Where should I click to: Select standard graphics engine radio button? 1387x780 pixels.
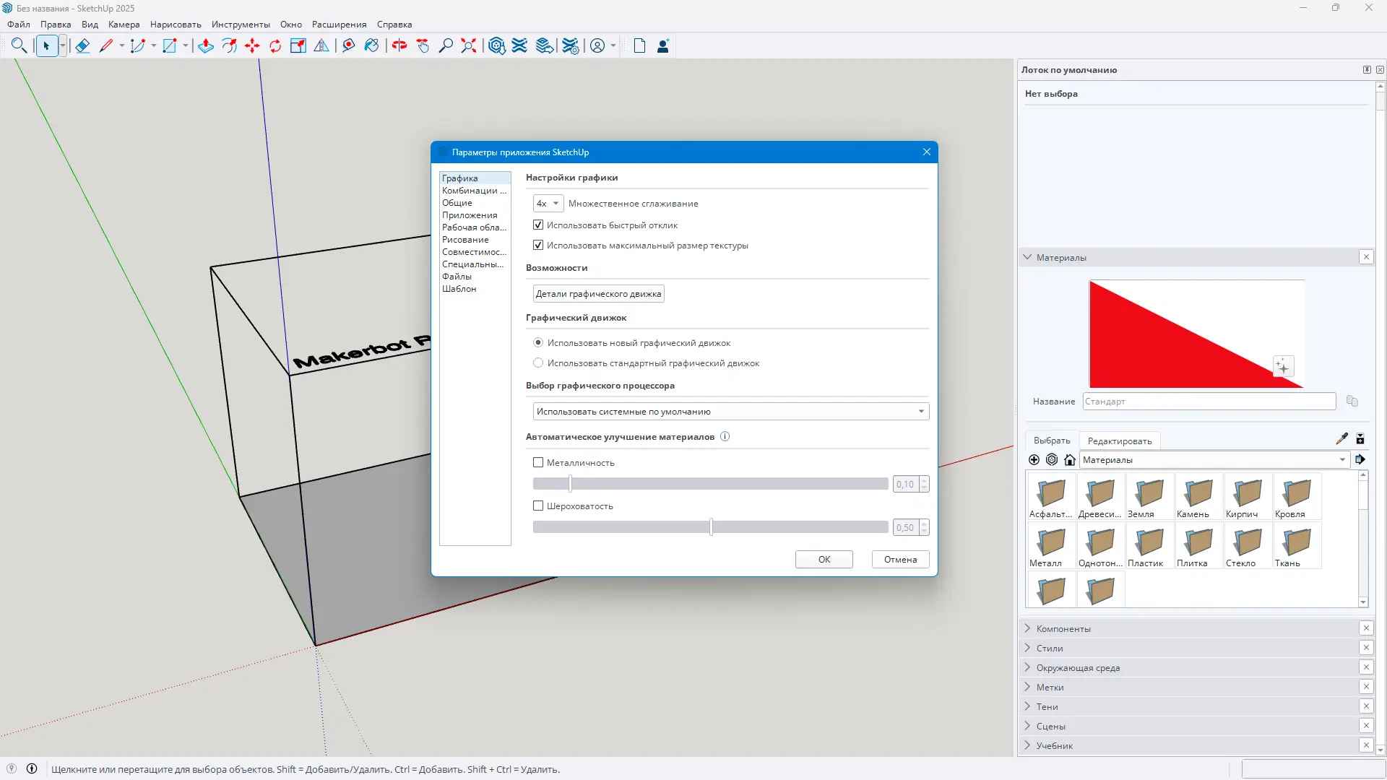(x=538, y=363)
